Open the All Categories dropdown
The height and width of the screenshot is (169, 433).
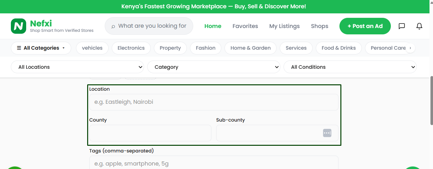click(x=41, y=48)
